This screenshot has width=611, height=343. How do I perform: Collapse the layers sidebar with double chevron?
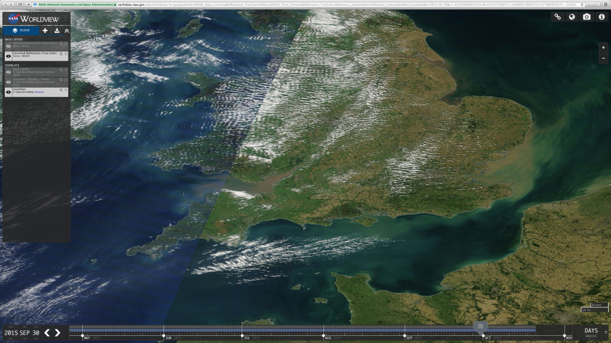67,30
